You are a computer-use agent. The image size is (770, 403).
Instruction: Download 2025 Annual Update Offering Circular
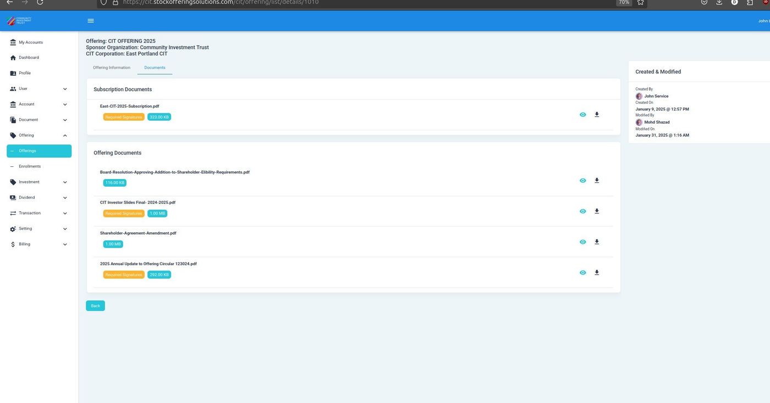pyautogui.click(x=597, y=273)
